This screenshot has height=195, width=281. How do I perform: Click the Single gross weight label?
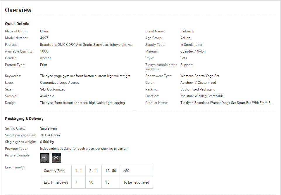tap(20, 142)
